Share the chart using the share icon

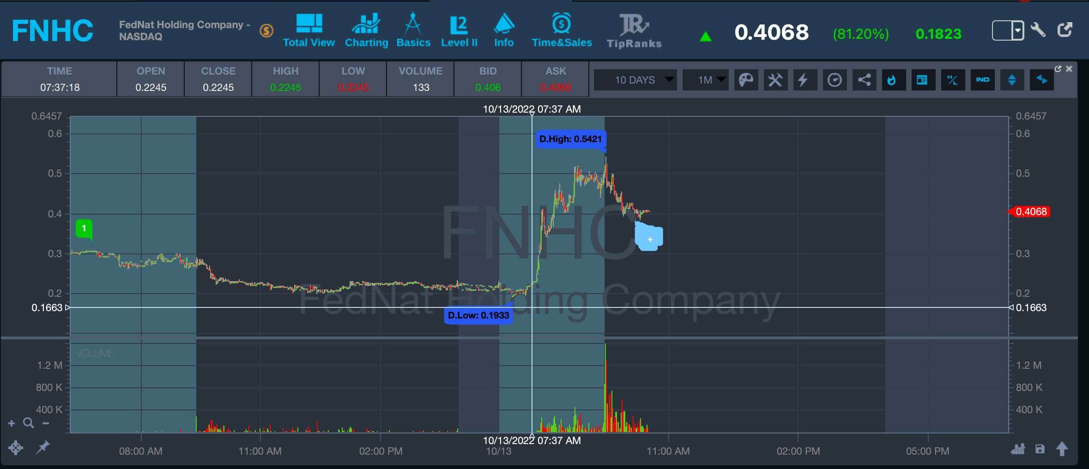coord(864,80)
